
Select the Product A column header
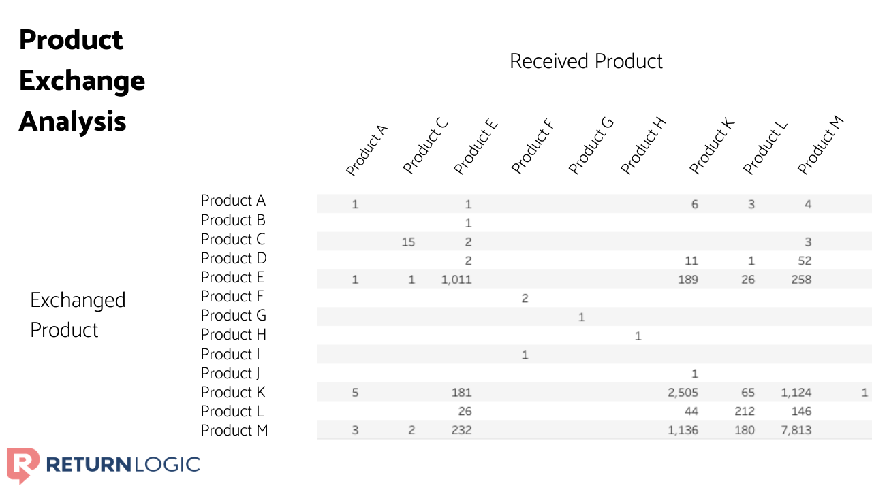point(367,150)
